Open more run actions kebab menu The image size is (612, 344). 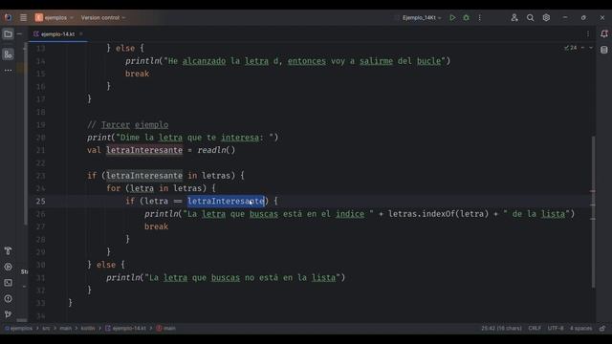pyautogui.click(x=480, y=17)
